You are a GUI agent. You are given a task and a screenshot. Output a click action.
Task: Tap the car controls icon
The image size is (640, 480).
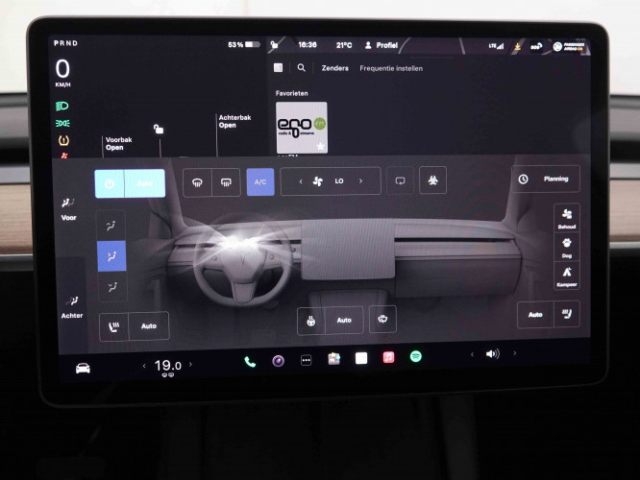coord(83,368)
